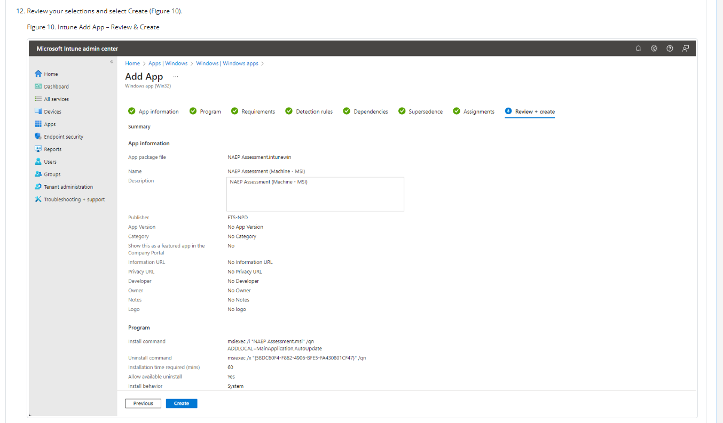Screen dimensions: 723x423
Task: Click inside the Description text box
Action: (315, 194)
